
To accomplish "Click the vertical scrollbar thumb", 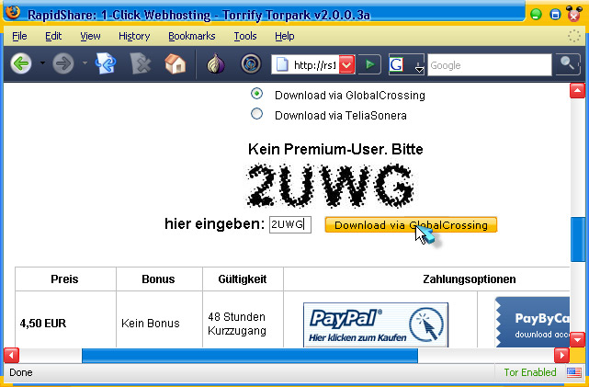I will [577, 239].
